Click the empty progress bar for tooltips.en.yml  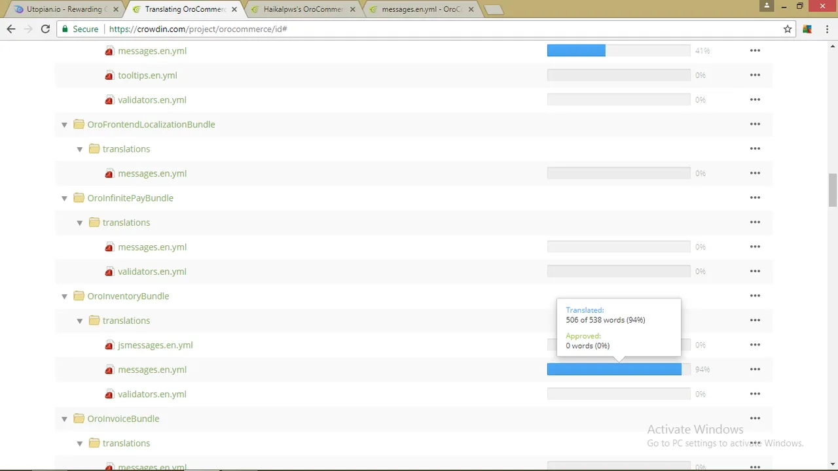point(619,75)
